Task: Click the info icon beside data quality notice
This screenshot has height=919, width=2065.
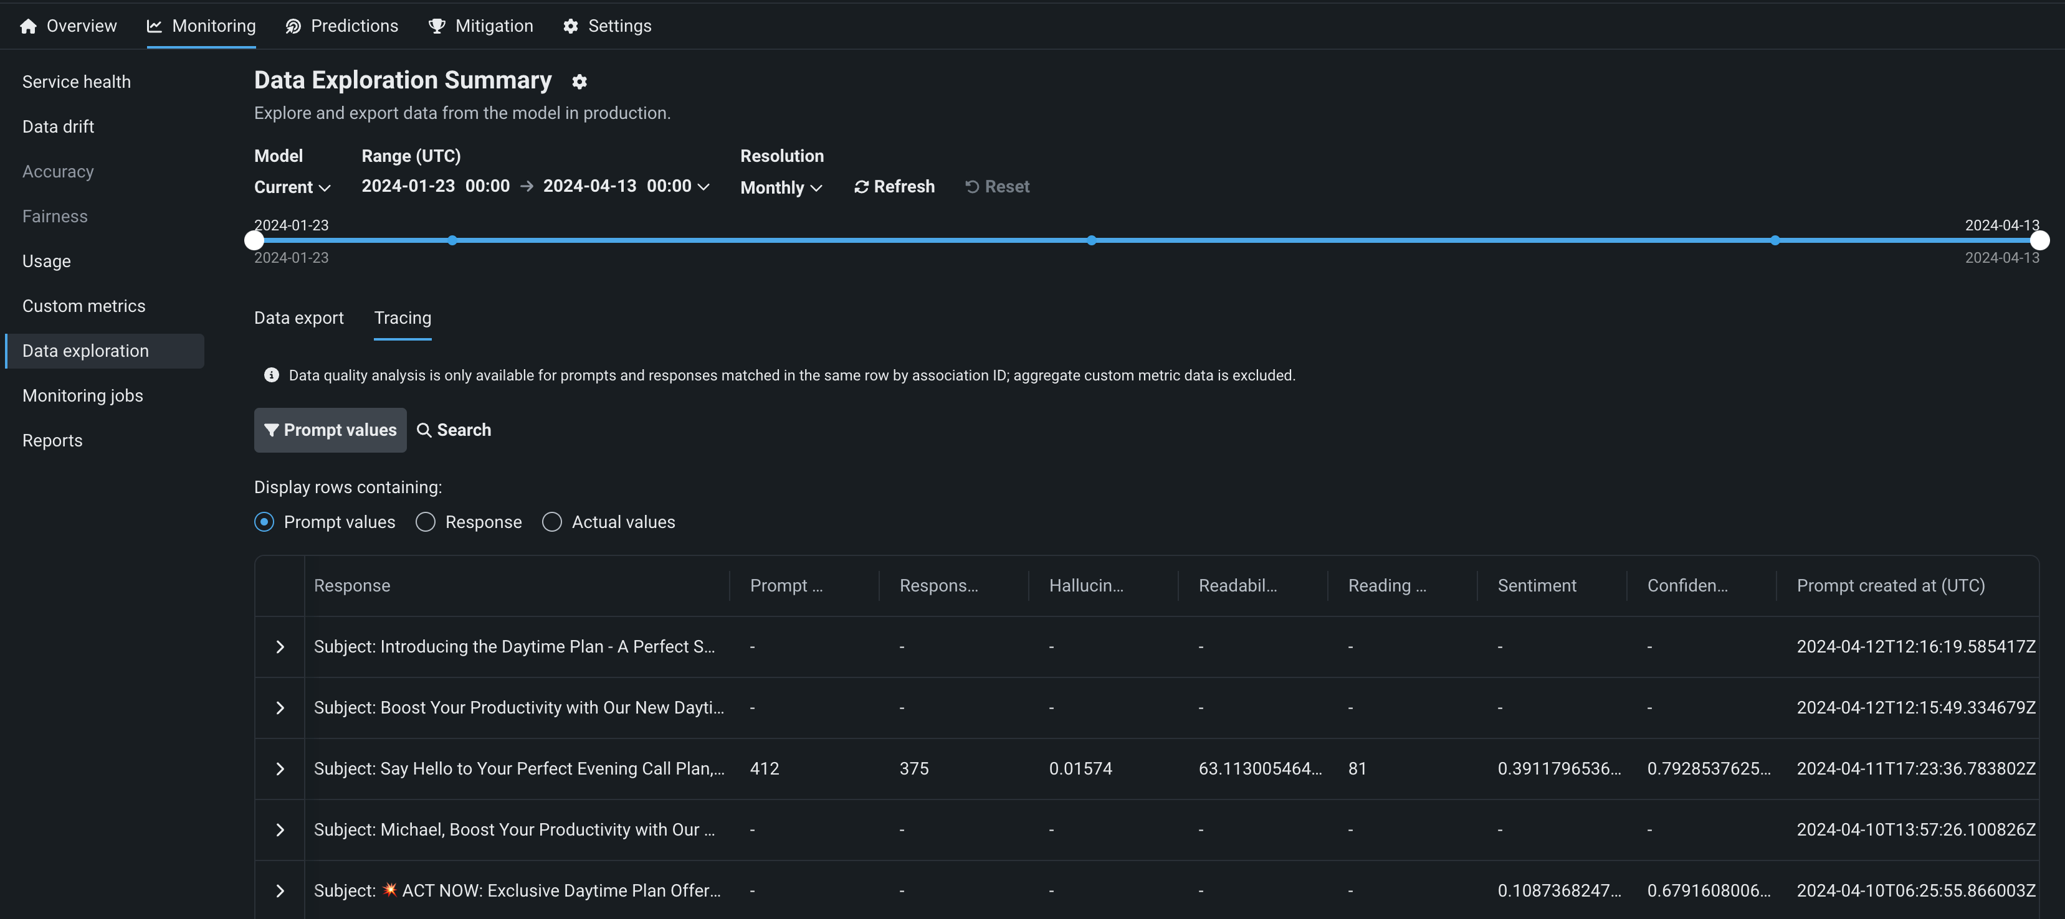Action: coord(272,375)
